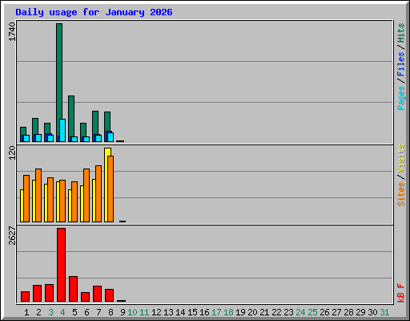The width and height of the screenshot is (410, 321).
Task: Click day label 1 on the x-axis
Action: point(26,312)
